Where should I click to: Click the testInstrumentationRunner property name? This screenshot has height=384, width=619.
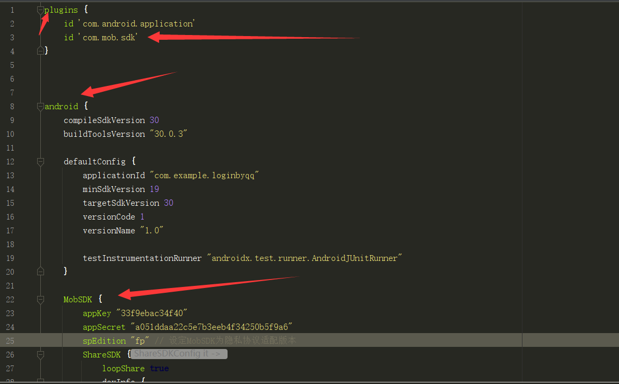point(142,258)
